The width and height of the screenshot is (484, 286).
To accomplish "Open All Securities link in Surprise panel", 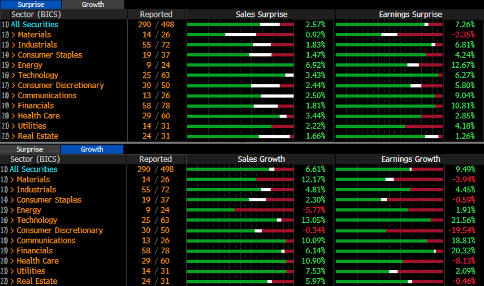I will (x=35, y=24).
